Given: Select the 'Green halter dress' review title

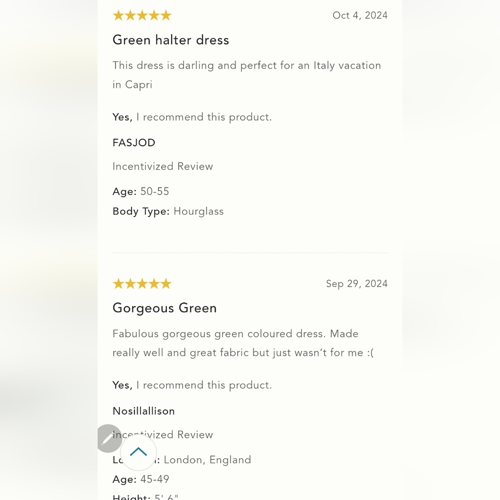Looking at the screenshot, I should (170, 40).
